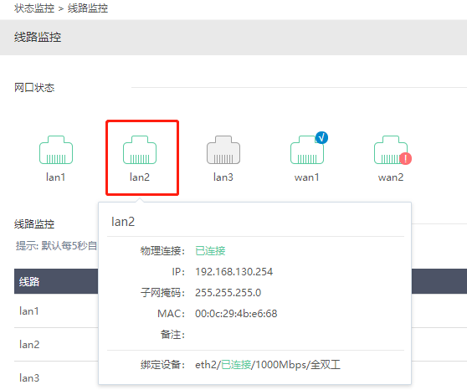The image size is (467, 390).
Task: Click the lan1 label under port icon
Action: click(x=56, y=177)
